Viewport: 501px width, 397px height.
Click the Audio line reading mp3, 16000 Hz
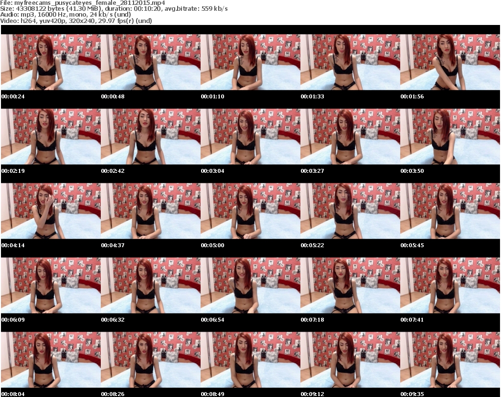[x=66, y=14]
